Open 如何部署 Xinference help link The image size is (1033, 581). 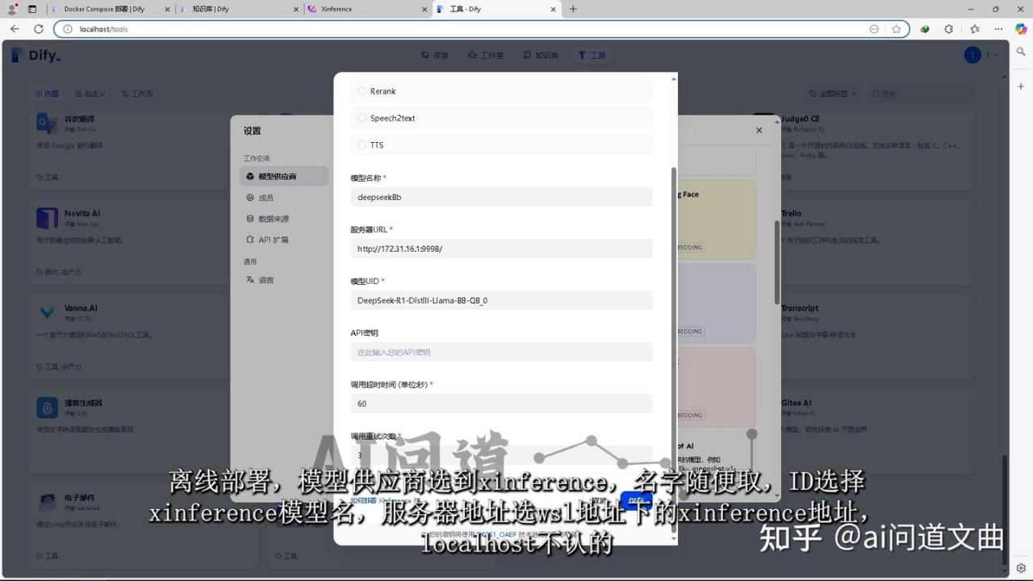384,501
